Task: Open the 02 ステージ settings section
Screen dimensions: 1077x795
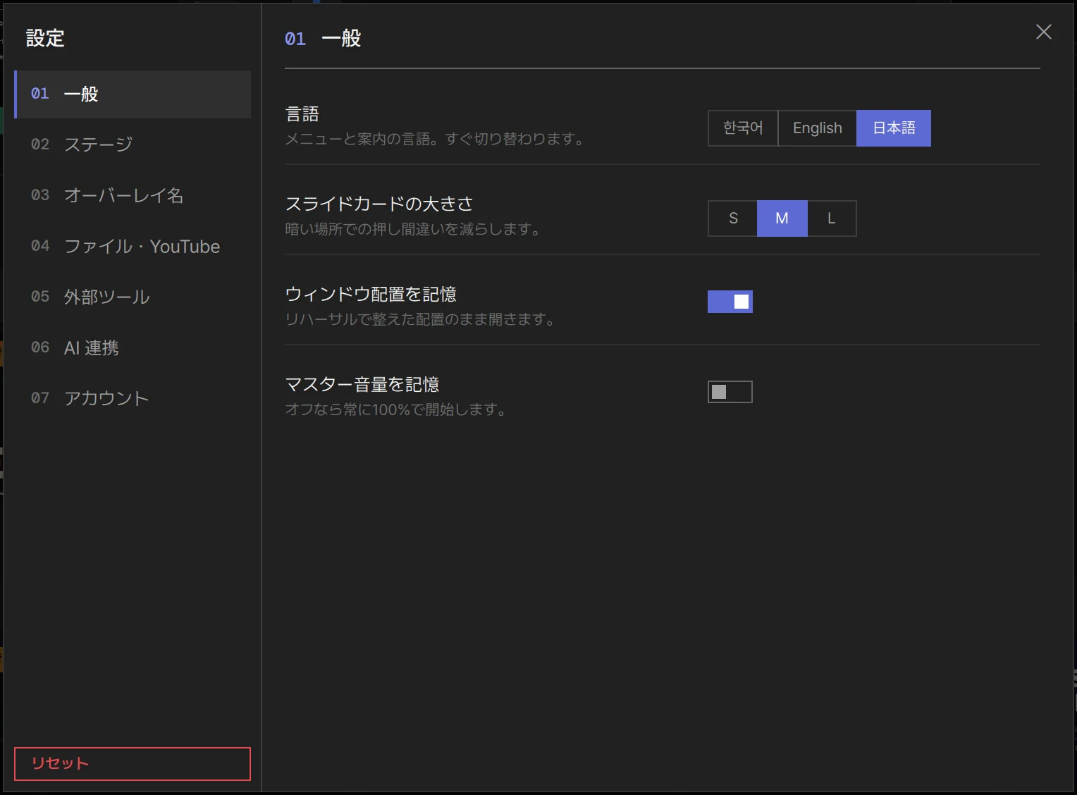Action: (133, 144)
